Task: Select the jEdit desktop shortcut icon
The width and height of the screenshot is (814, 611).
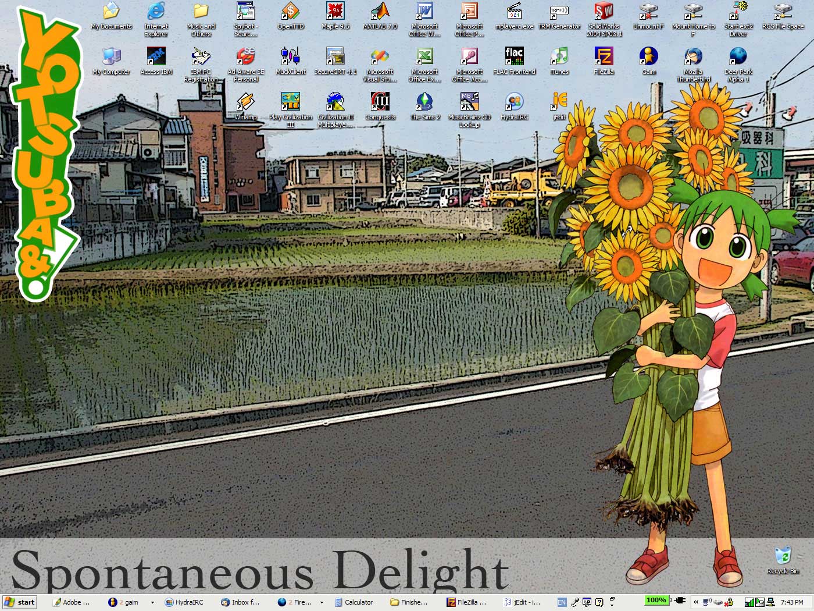Action: (x=559, y=106)
